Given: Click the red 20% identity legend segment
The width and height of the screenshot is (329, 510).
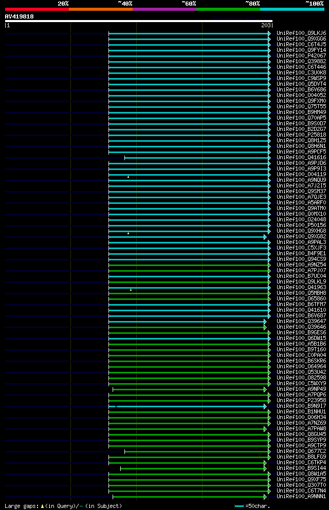Looking at the screenshot, I should coord(37,9).
